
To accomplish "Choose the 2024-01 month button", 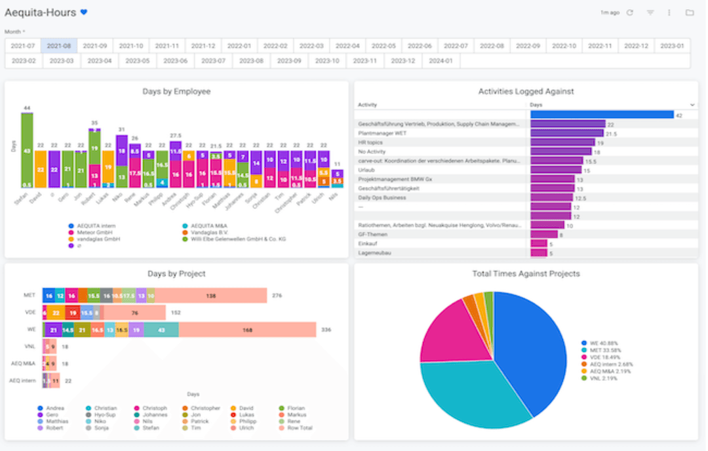I will pyautogui.click(x=441, y=60).
